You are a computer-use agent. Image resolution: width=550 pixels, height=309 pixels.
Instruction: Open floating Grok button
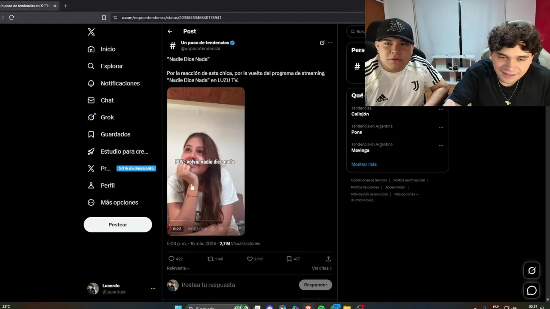[x=532, y=270]
